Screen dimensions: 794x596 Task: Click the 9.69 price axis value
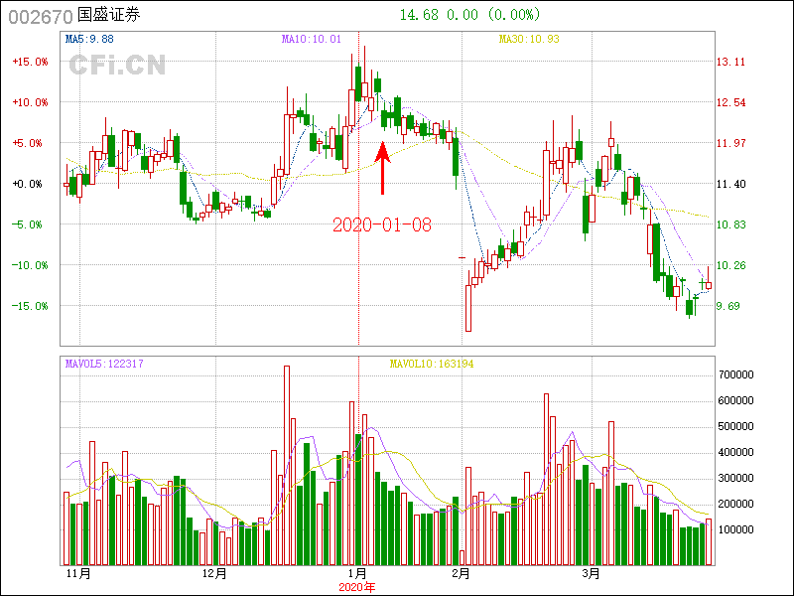728,306
